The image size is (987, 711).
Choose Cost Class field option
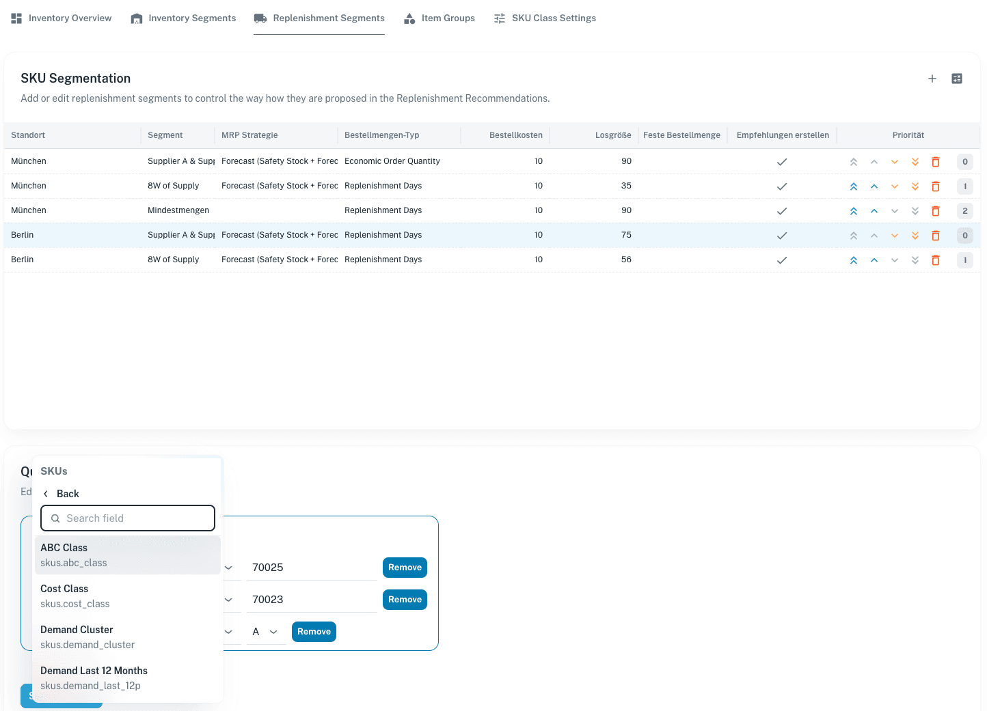point(128,596)
